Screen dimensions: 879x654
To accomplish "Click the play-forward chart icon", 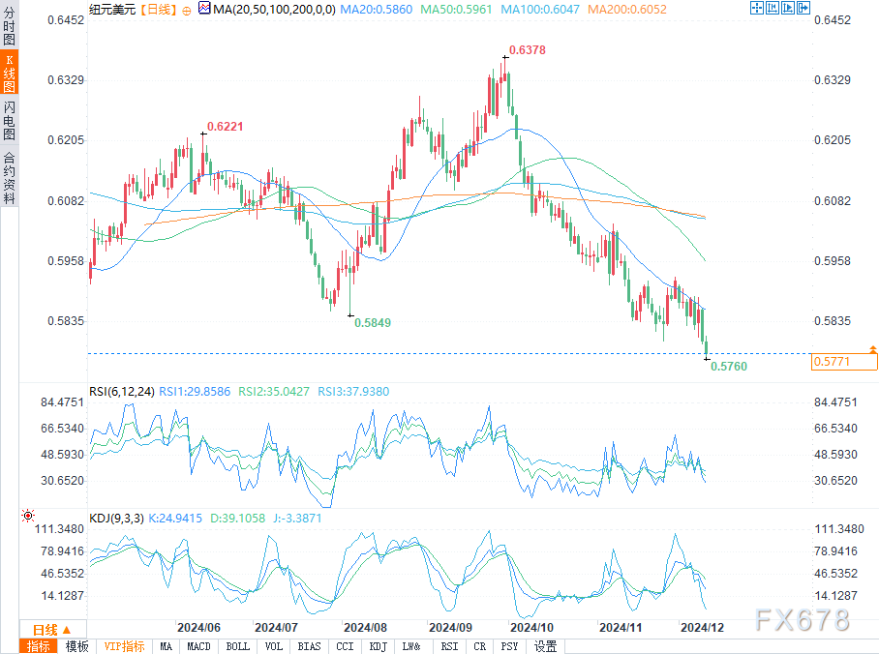I will click(x=788, y=8).
